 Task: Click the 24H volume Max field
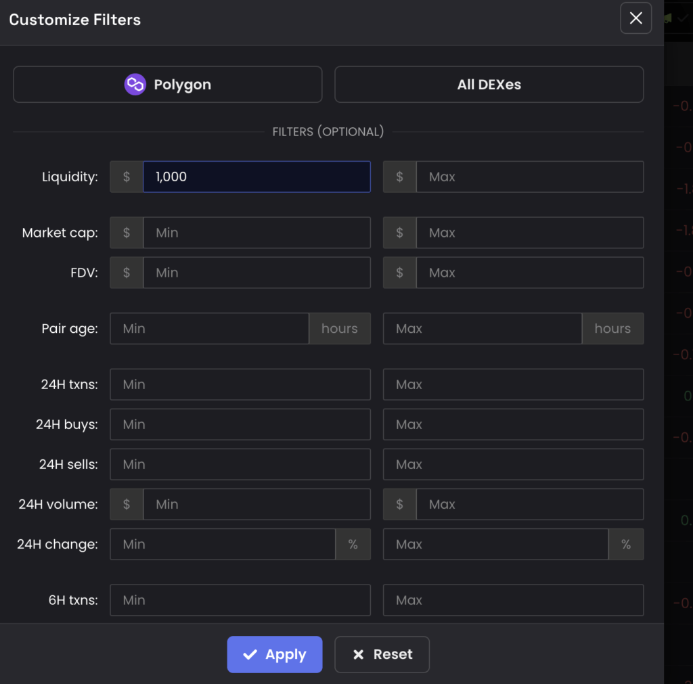point(529,504)
